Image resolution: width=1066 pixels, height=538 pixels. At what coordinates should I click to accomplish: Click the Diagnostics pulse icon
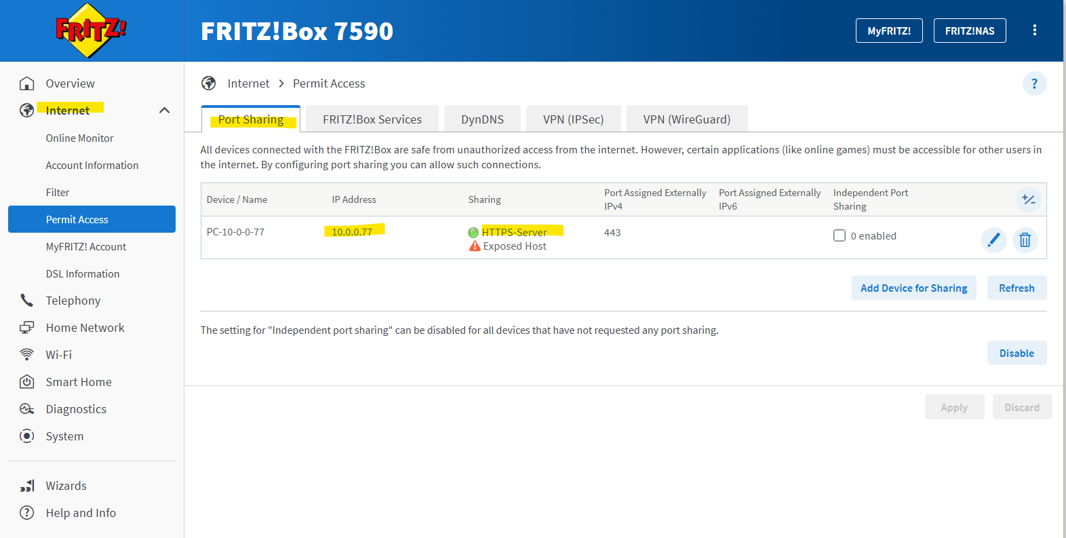pyautogui.click(x=27, y=409)
